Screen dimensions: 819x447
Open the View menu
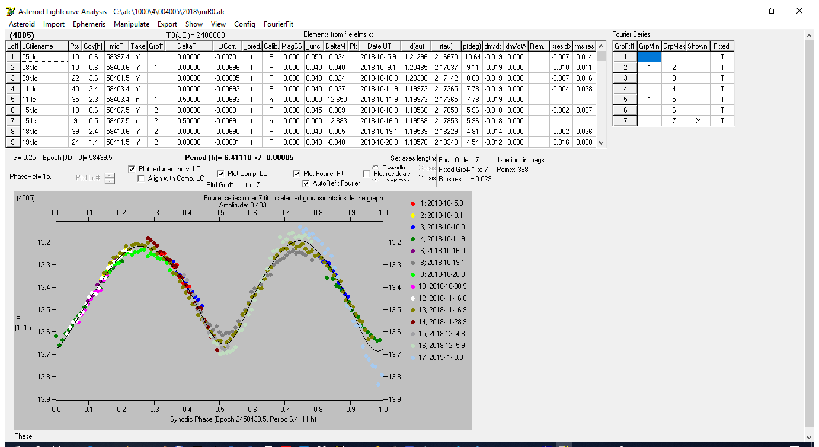pos(218,24)
